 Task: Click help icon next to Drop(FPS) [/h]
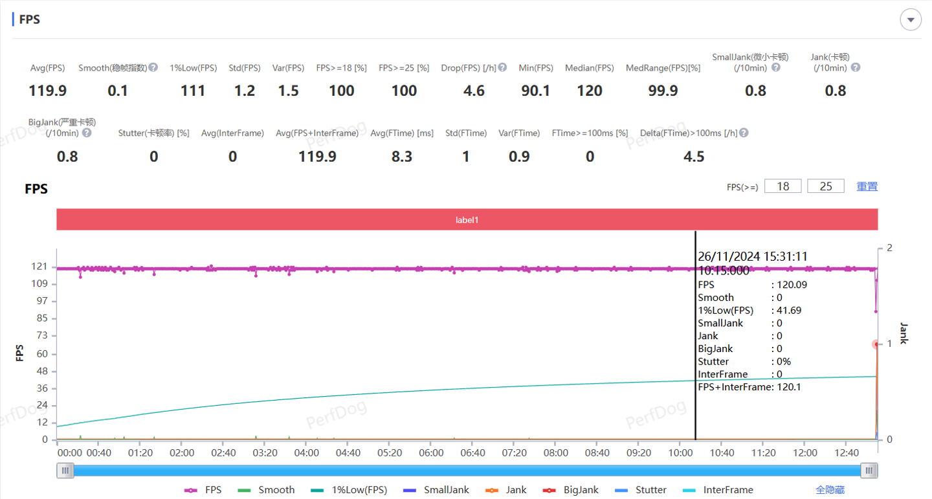(502, 67)
